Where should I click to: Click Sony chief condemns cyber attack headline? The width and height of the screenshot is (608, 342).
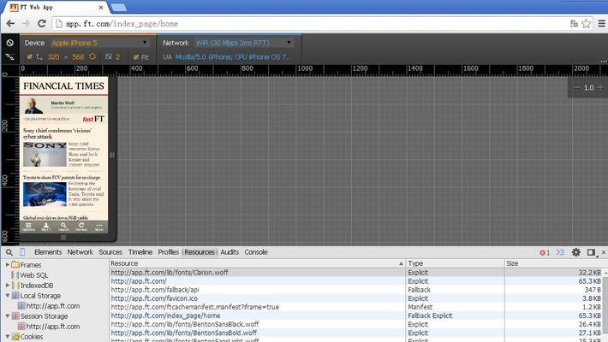pos(57,133)
